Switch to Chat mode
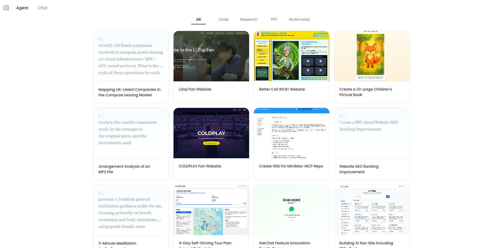The width and height of the screenshot is (504, 248). (x=42, y=8)
